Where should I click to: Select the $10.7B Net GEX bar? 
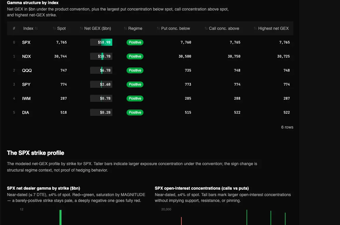click(101, 56)
